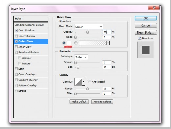Click the Spread value field
171x129 pixels.
coord(107,62)
